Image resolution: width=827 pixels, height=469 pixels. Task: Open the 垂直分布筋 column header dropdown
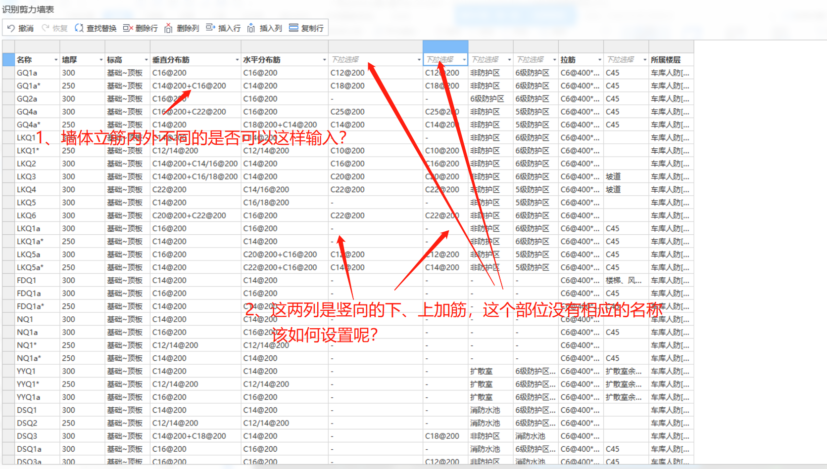tap(237, 60)
